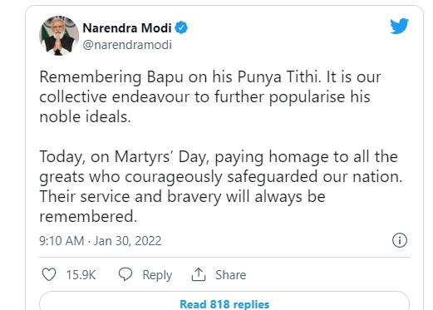Screen dimensions: 433x310
Task: Click the 'Punya Tithi' phrase in tweet
Action: [x=279, y=77]
